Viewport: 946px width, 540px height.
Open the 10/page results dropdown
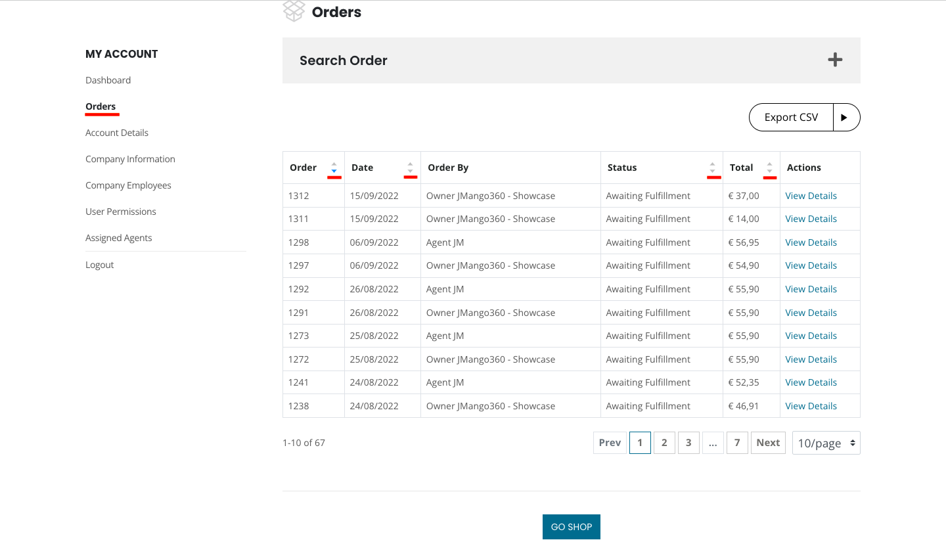point(826,443)
